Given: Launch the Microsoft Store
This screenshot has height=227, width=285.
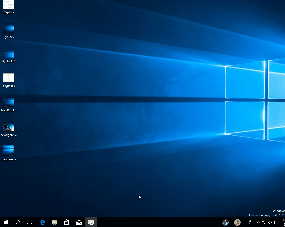Looking at the screenshot, I should [67, 222].
